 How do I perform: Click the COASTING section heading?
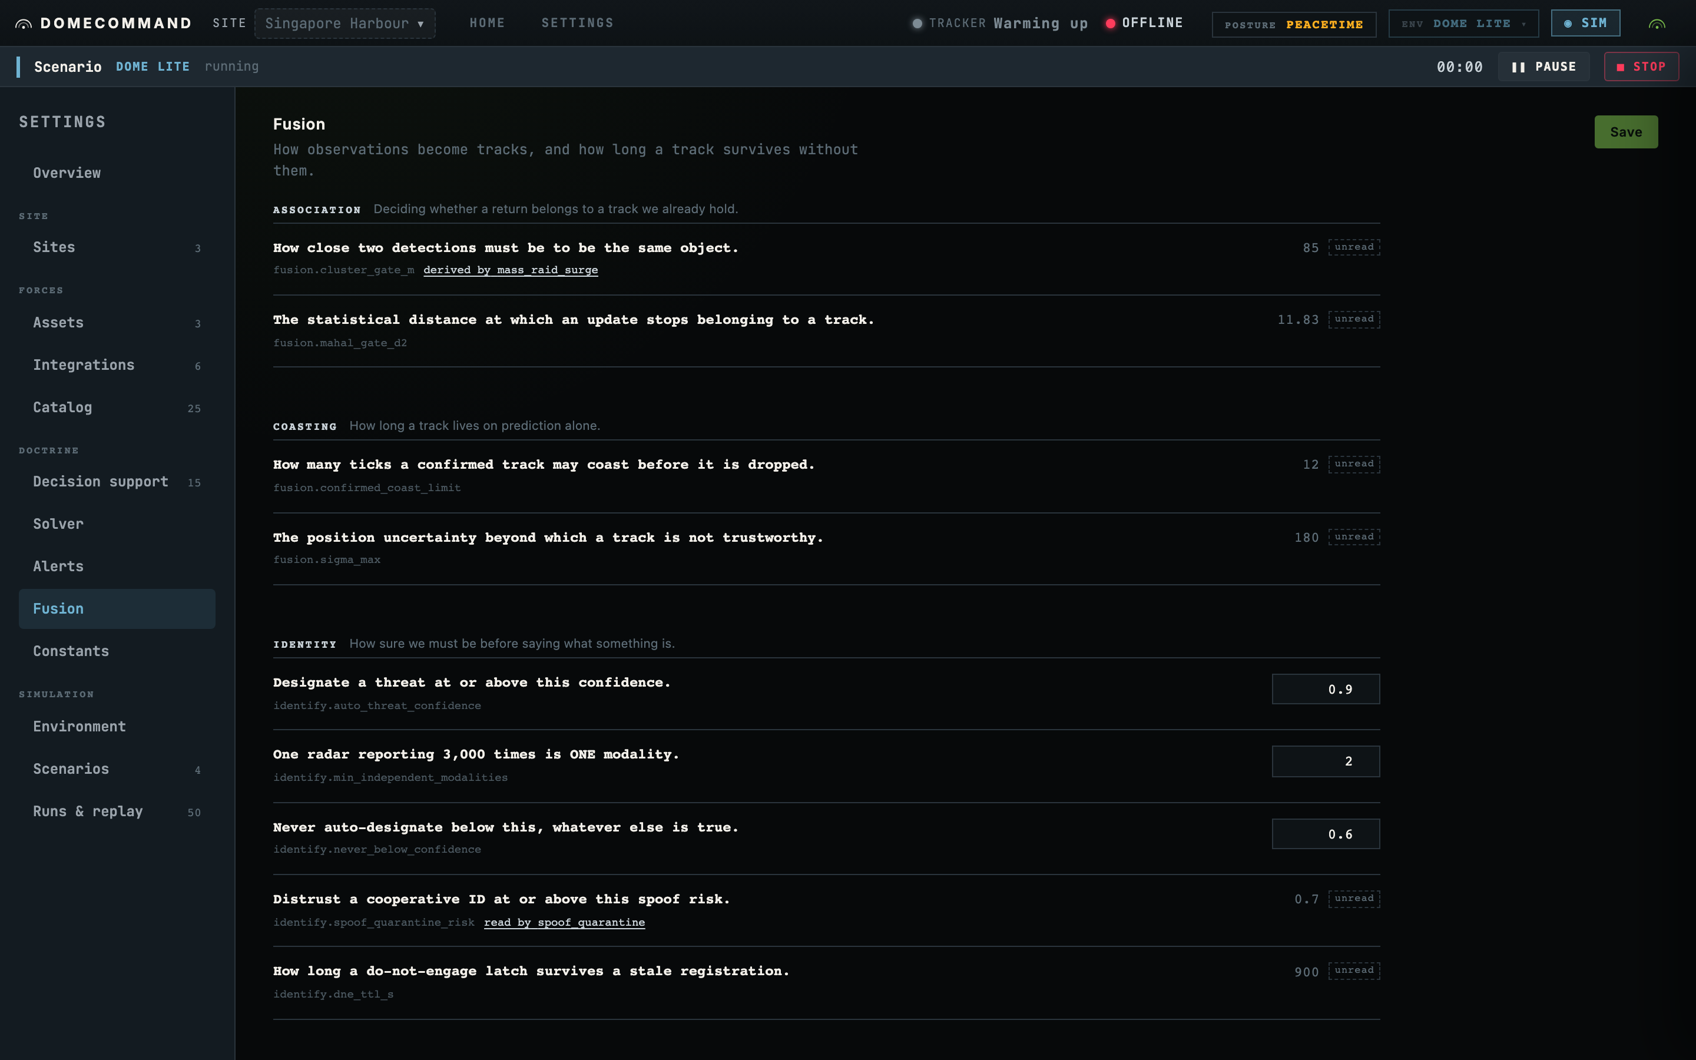coord(305,426)
